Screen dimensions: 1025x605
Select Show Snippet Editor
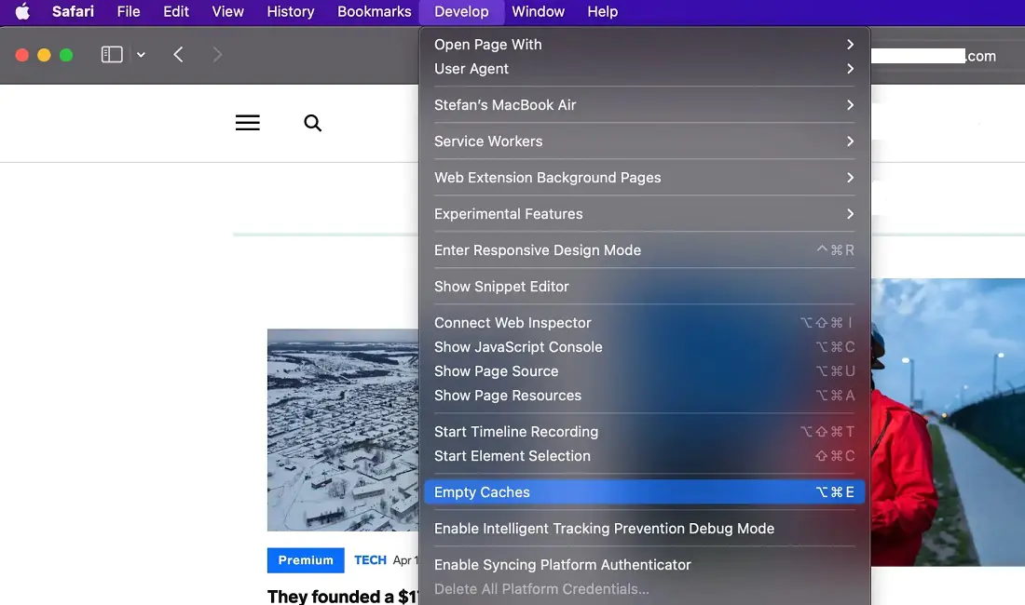pos(644,287)
